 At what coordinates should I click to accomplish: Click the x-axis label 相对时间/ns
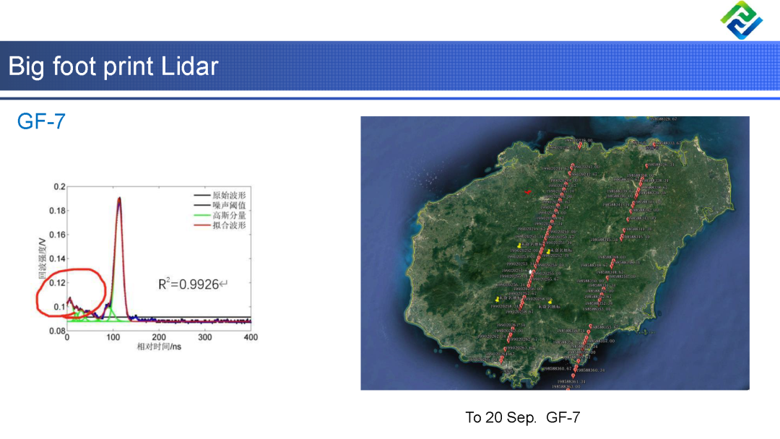pos(159,347)
